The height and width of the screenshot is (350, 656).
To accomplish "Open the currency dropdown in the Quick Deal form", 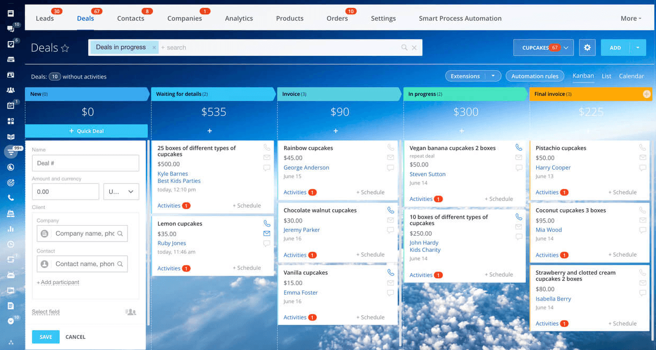I will pyautogui.click(x=121, y=192).
